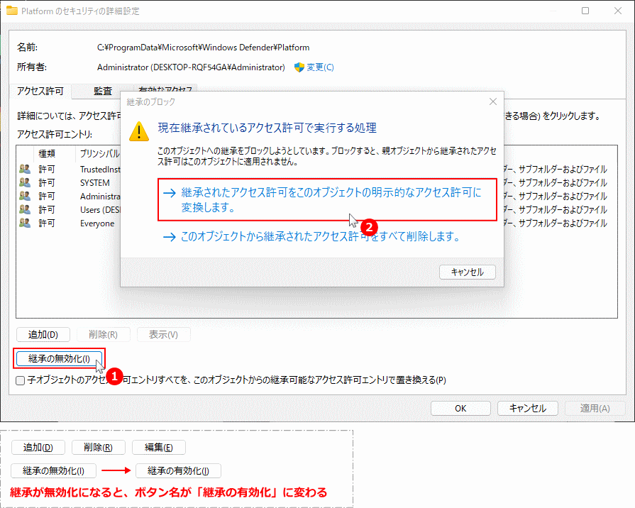Click 許可 in the Everyone row
This screenshot has height=508, width=635.
[47, 223]
